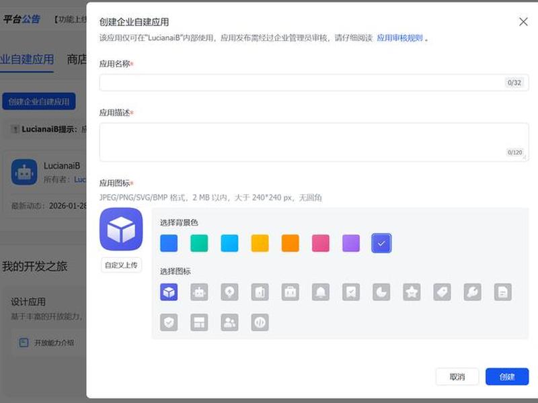
Task: Select the cube app icon
Action: (x=169, y=292)
